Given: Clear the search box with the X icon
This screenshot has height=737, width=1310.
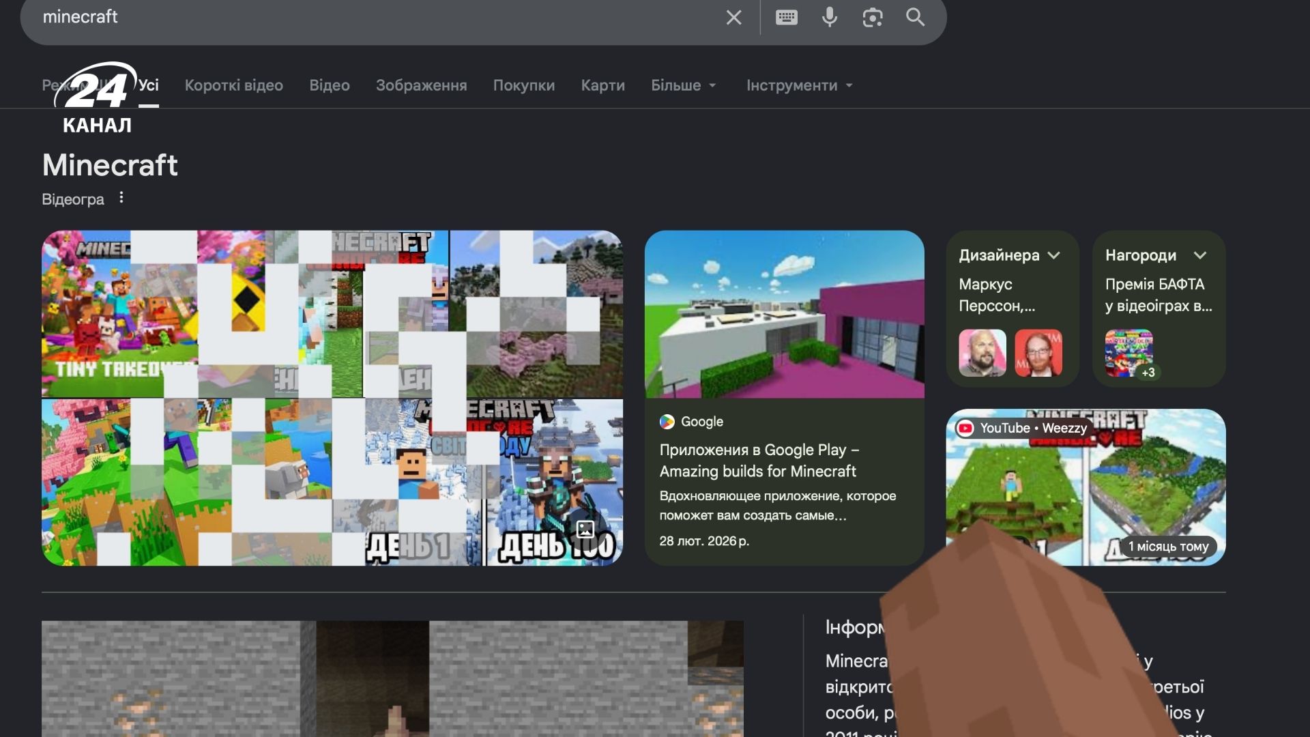Looking at the screenshot, I should pos(733,18).
